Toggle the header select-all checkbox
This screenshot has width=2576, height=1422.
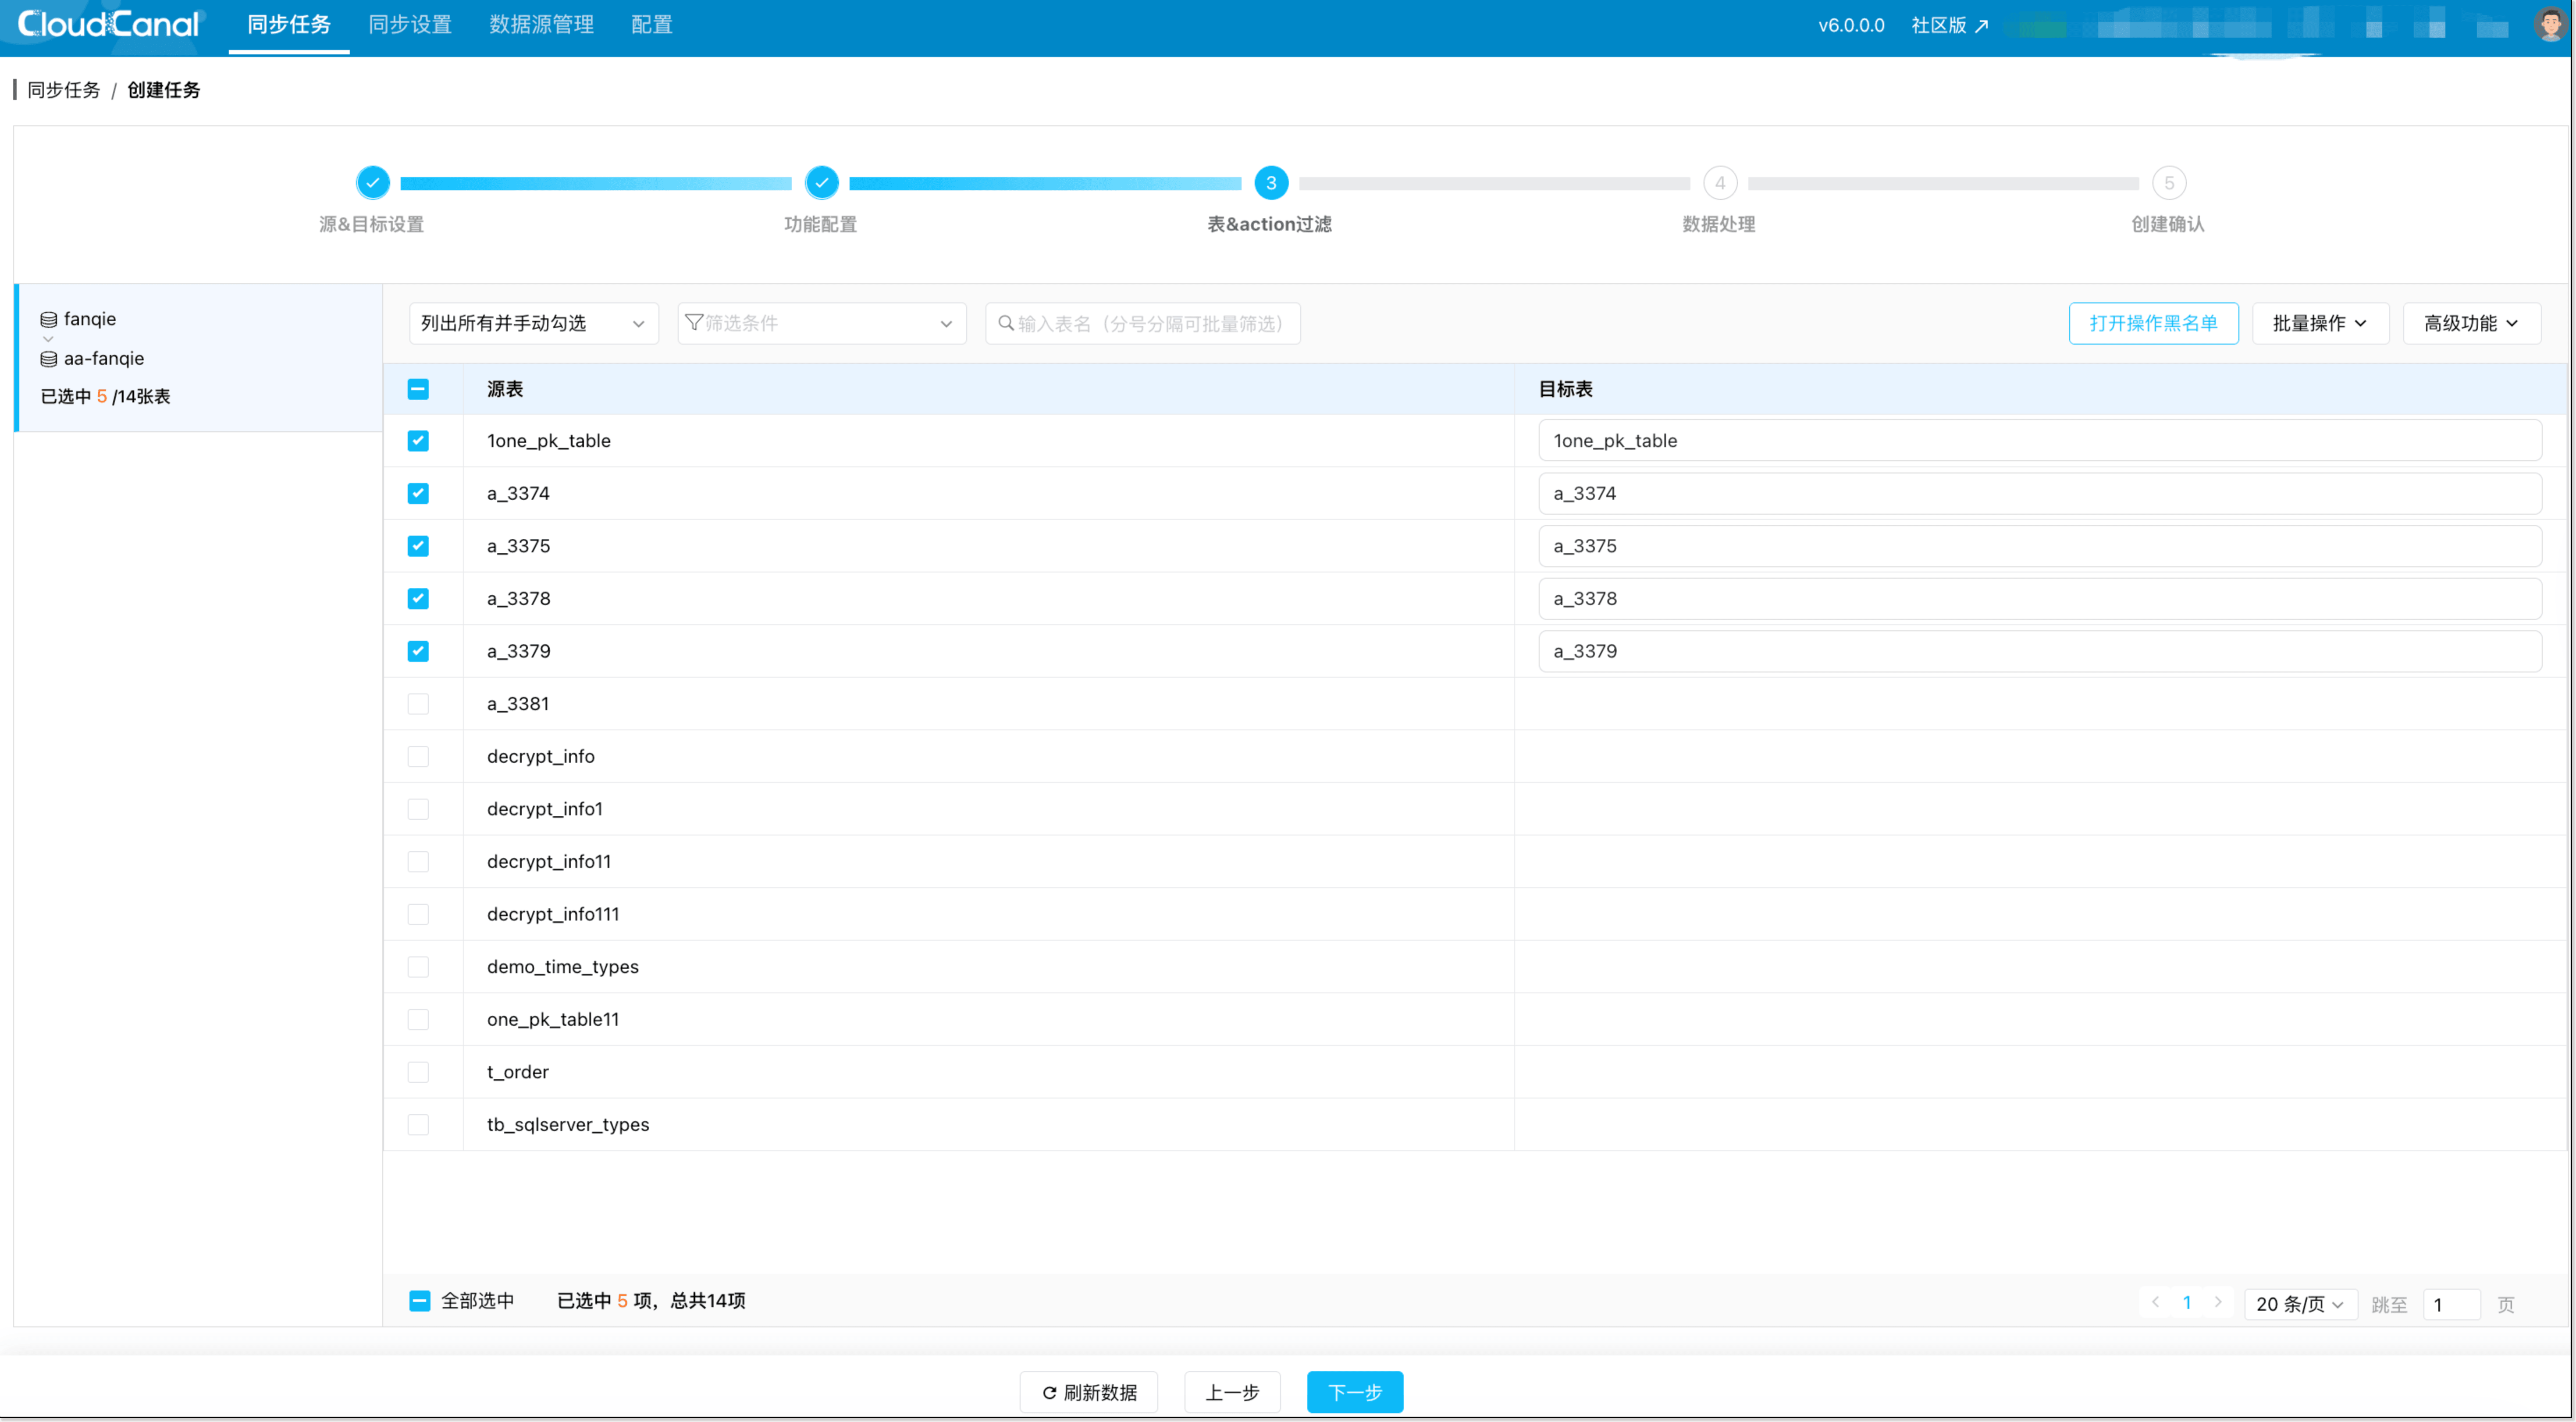[418, 389]
